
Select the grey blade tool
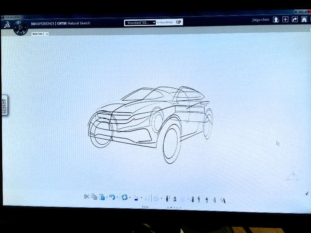(214, 200)
